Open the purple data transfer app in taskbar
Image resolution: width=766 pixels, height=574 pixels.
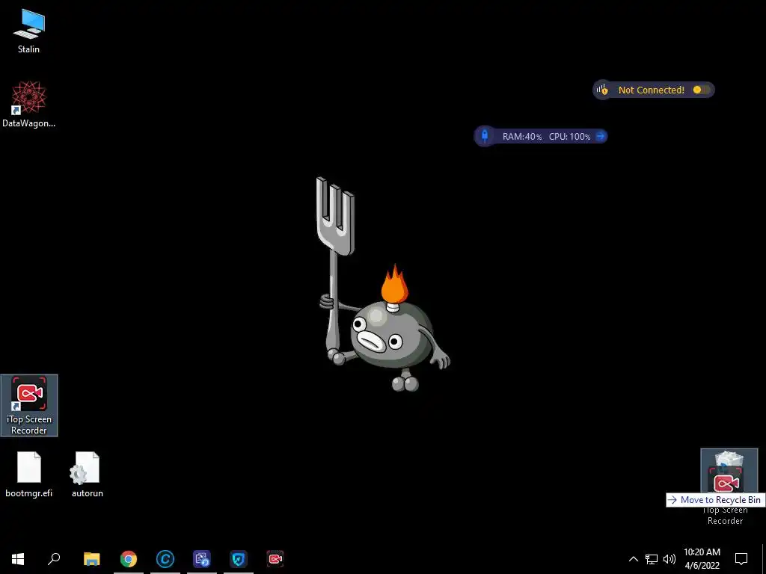[x=202, y=559]
